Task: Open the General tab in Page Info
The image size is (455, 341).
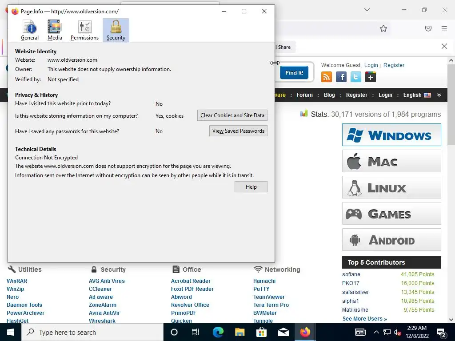Action: (30, 30)
